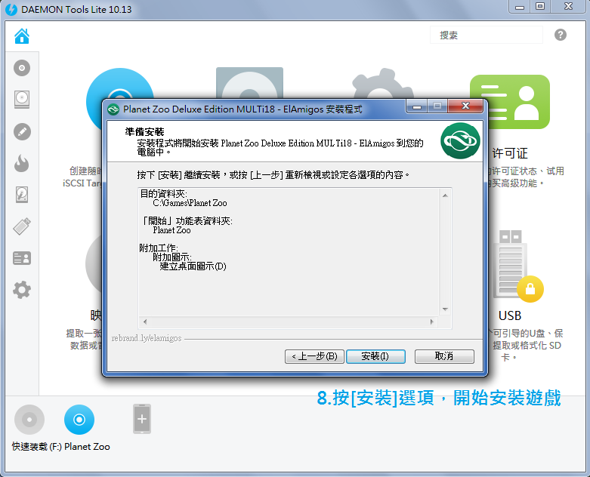Click the gray disc drive tile in background
This screenshot has height=477, width=590.
[x=249, y=84]
